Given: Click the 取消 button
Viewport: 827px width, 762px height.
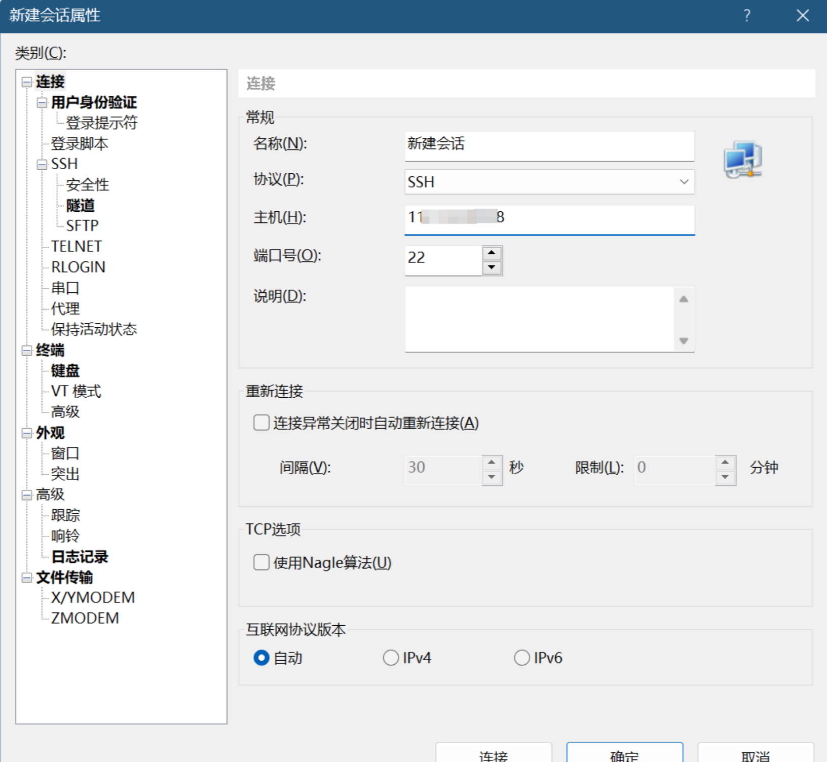Looking at the screenshot, I should pos(755,755).
